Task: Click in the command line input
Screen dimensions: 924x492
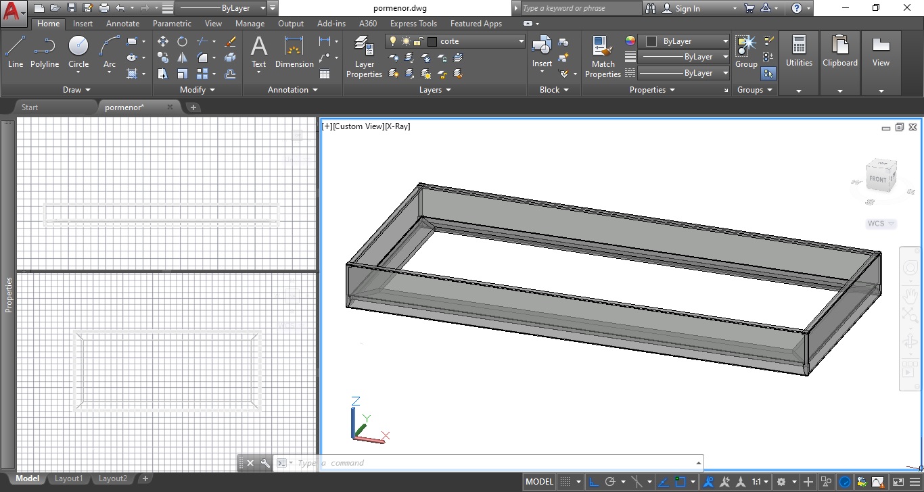Action: 494,463
